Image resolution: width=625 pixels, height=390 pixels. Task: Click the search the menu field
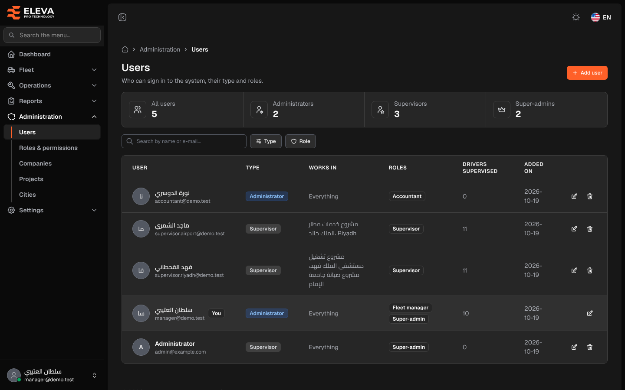(x=52, y=35)
